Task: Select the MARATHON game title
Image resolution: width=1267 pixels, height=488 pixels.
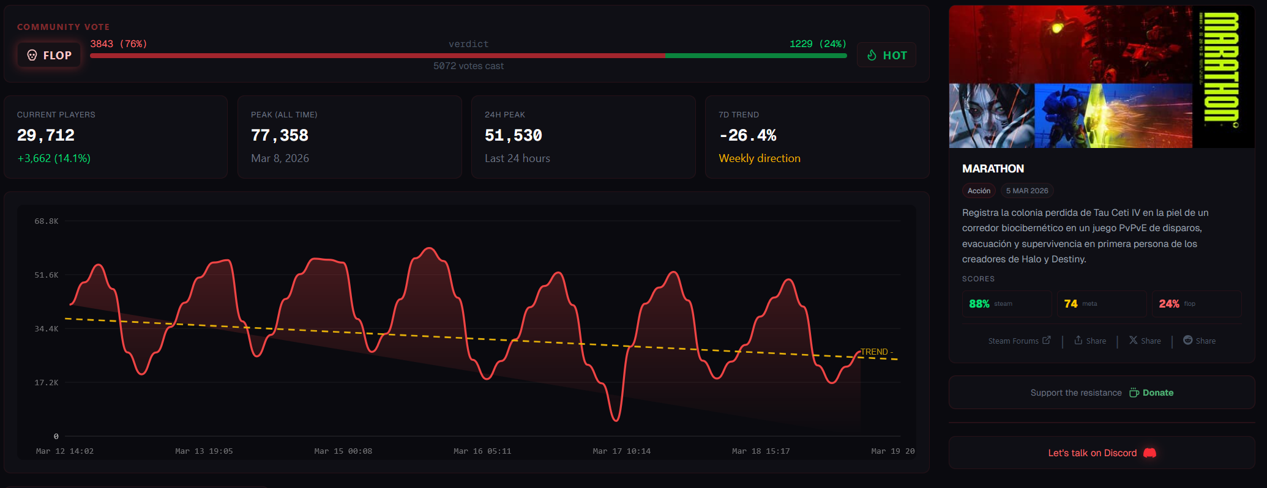Action: point(993,169)
